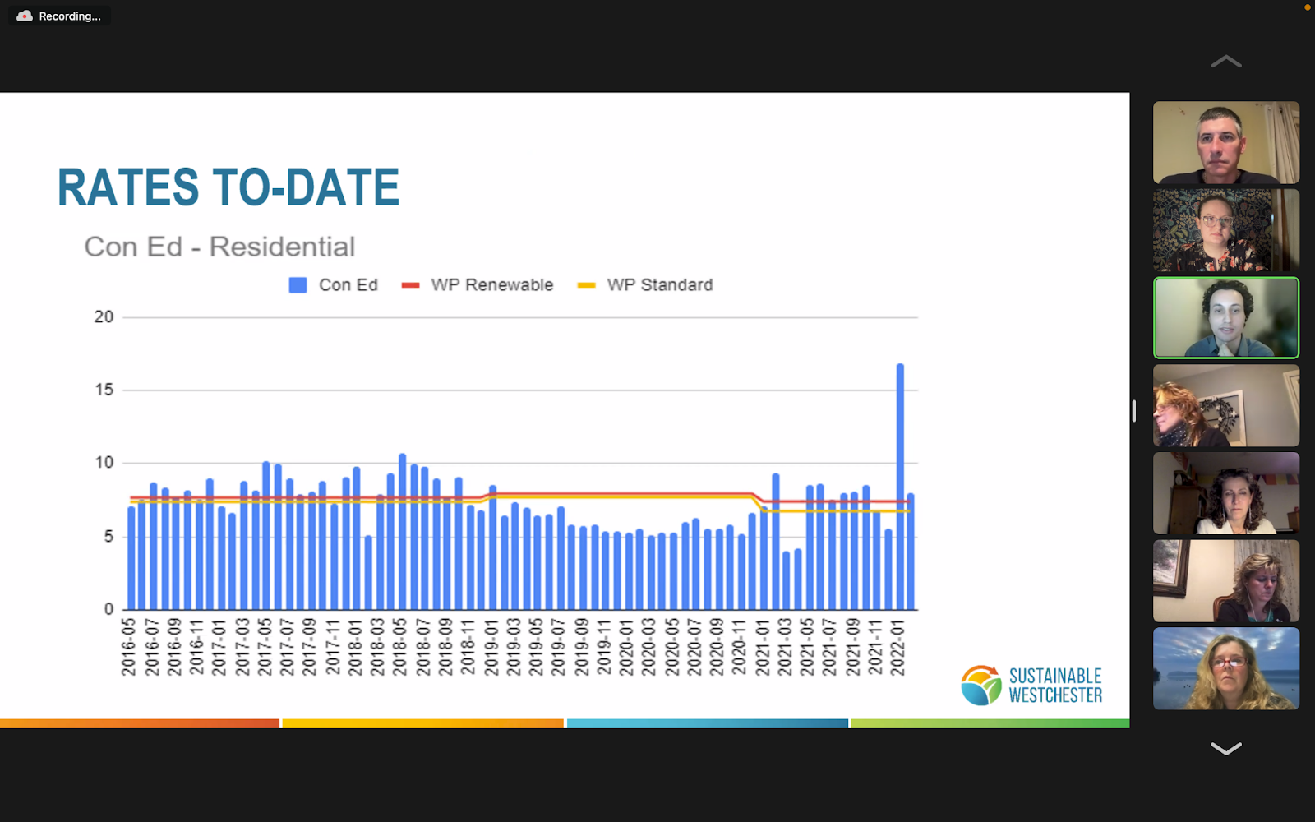Click the "Con Ed - Residential" chart subtitle

pyautogui.click(x=219, y=247)
